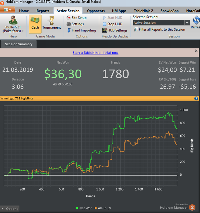The image size is (200, 213).
Task: Refresh the session data
Action: coord(196,23)
